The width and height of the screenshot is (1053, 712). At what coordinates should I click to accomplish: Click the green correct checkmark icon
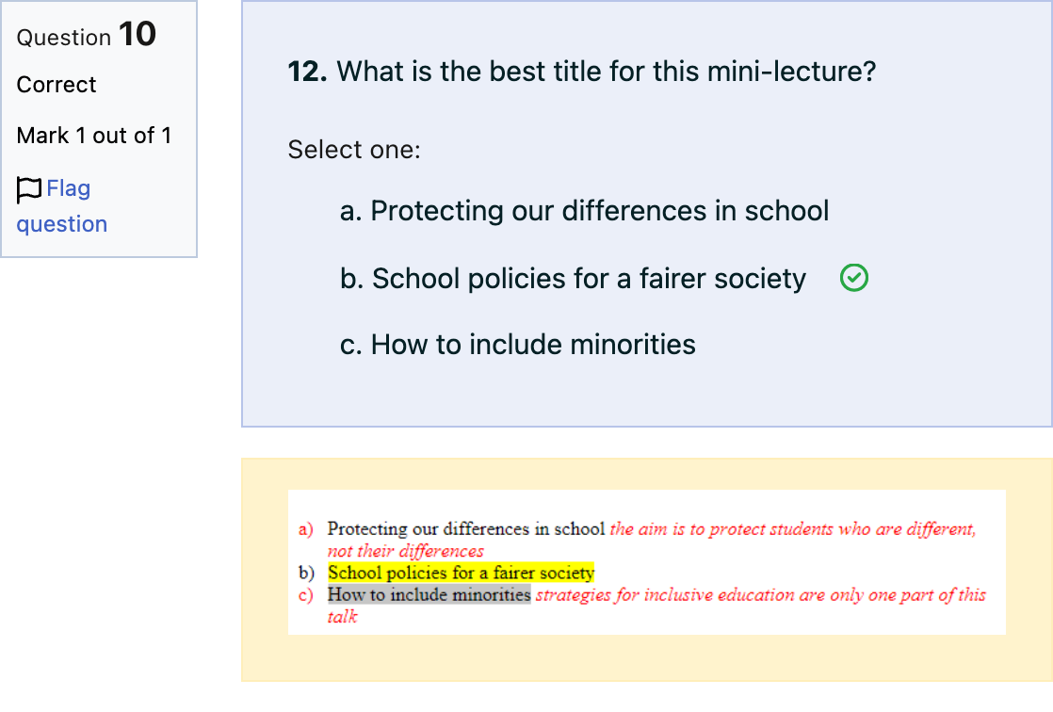(x=853, y=278)
